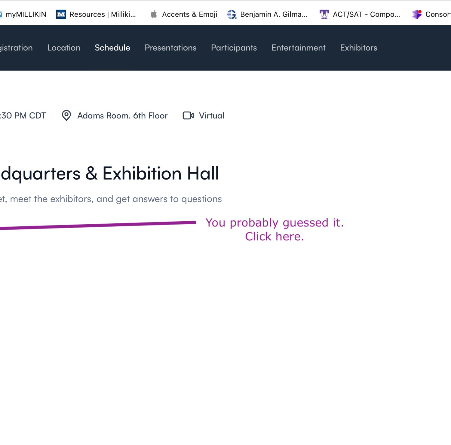The image size is (451, 445).
Task: Open the Participants tab
Action: click(x=234, y=48)
